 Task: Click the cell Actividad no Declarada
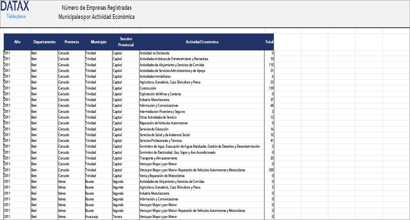[x=202, y=53]
